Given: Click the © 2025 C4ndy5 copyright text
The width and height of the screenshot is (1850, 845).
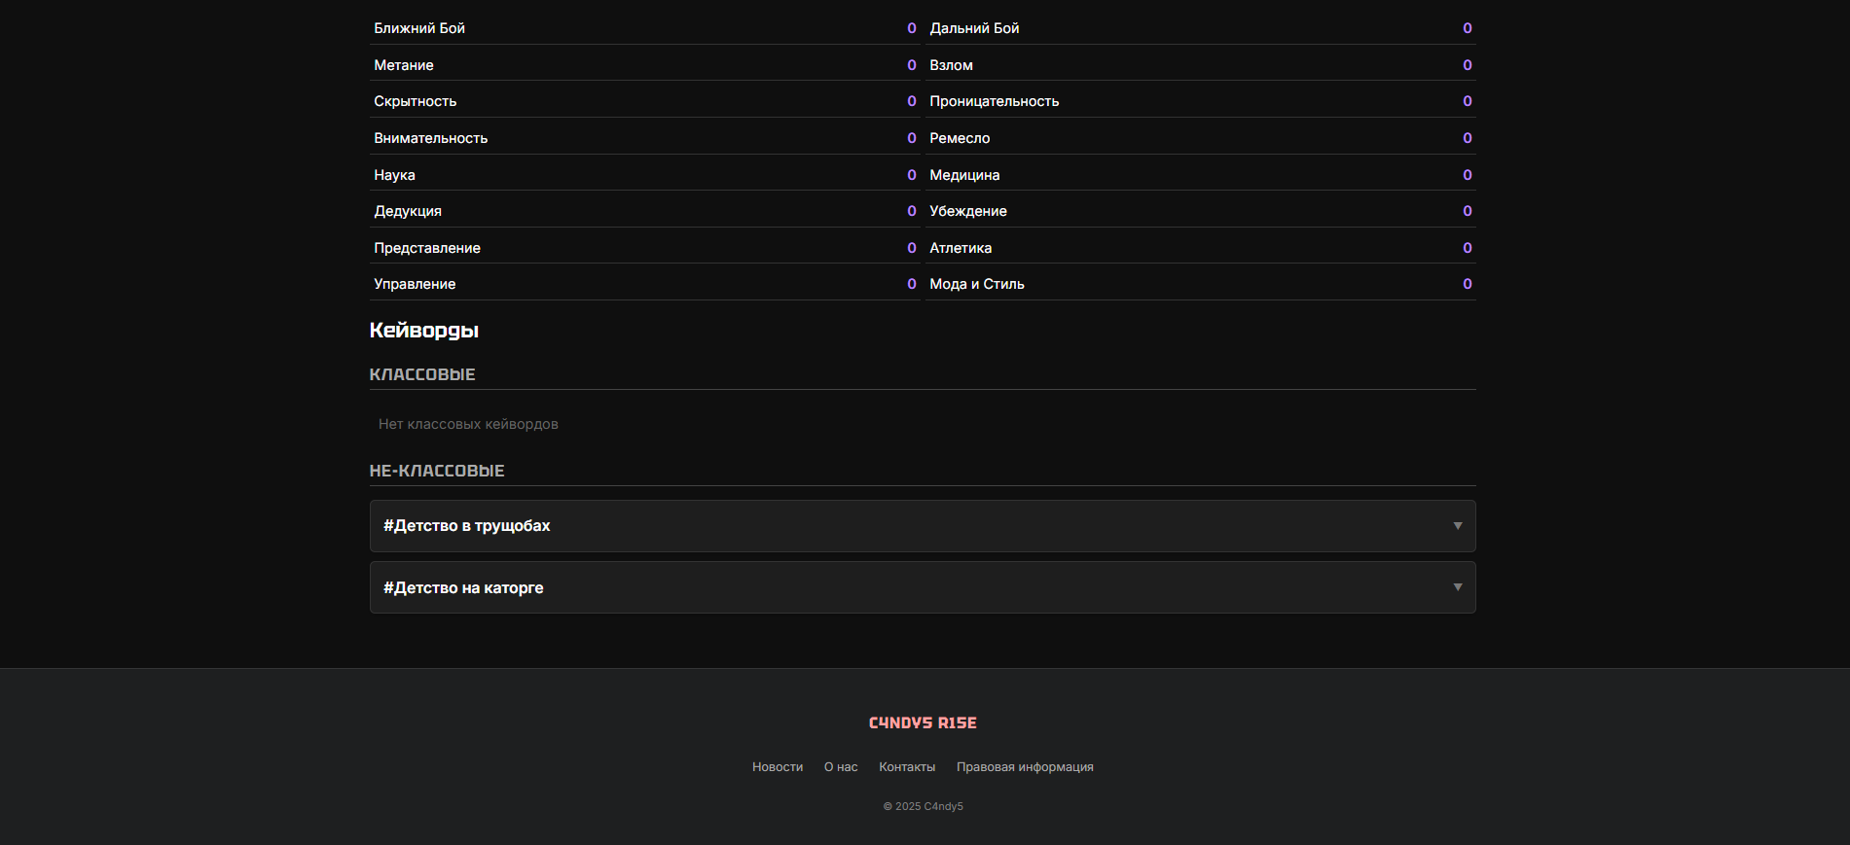Looking at the screenshot, I should click(x=923, y=806).
